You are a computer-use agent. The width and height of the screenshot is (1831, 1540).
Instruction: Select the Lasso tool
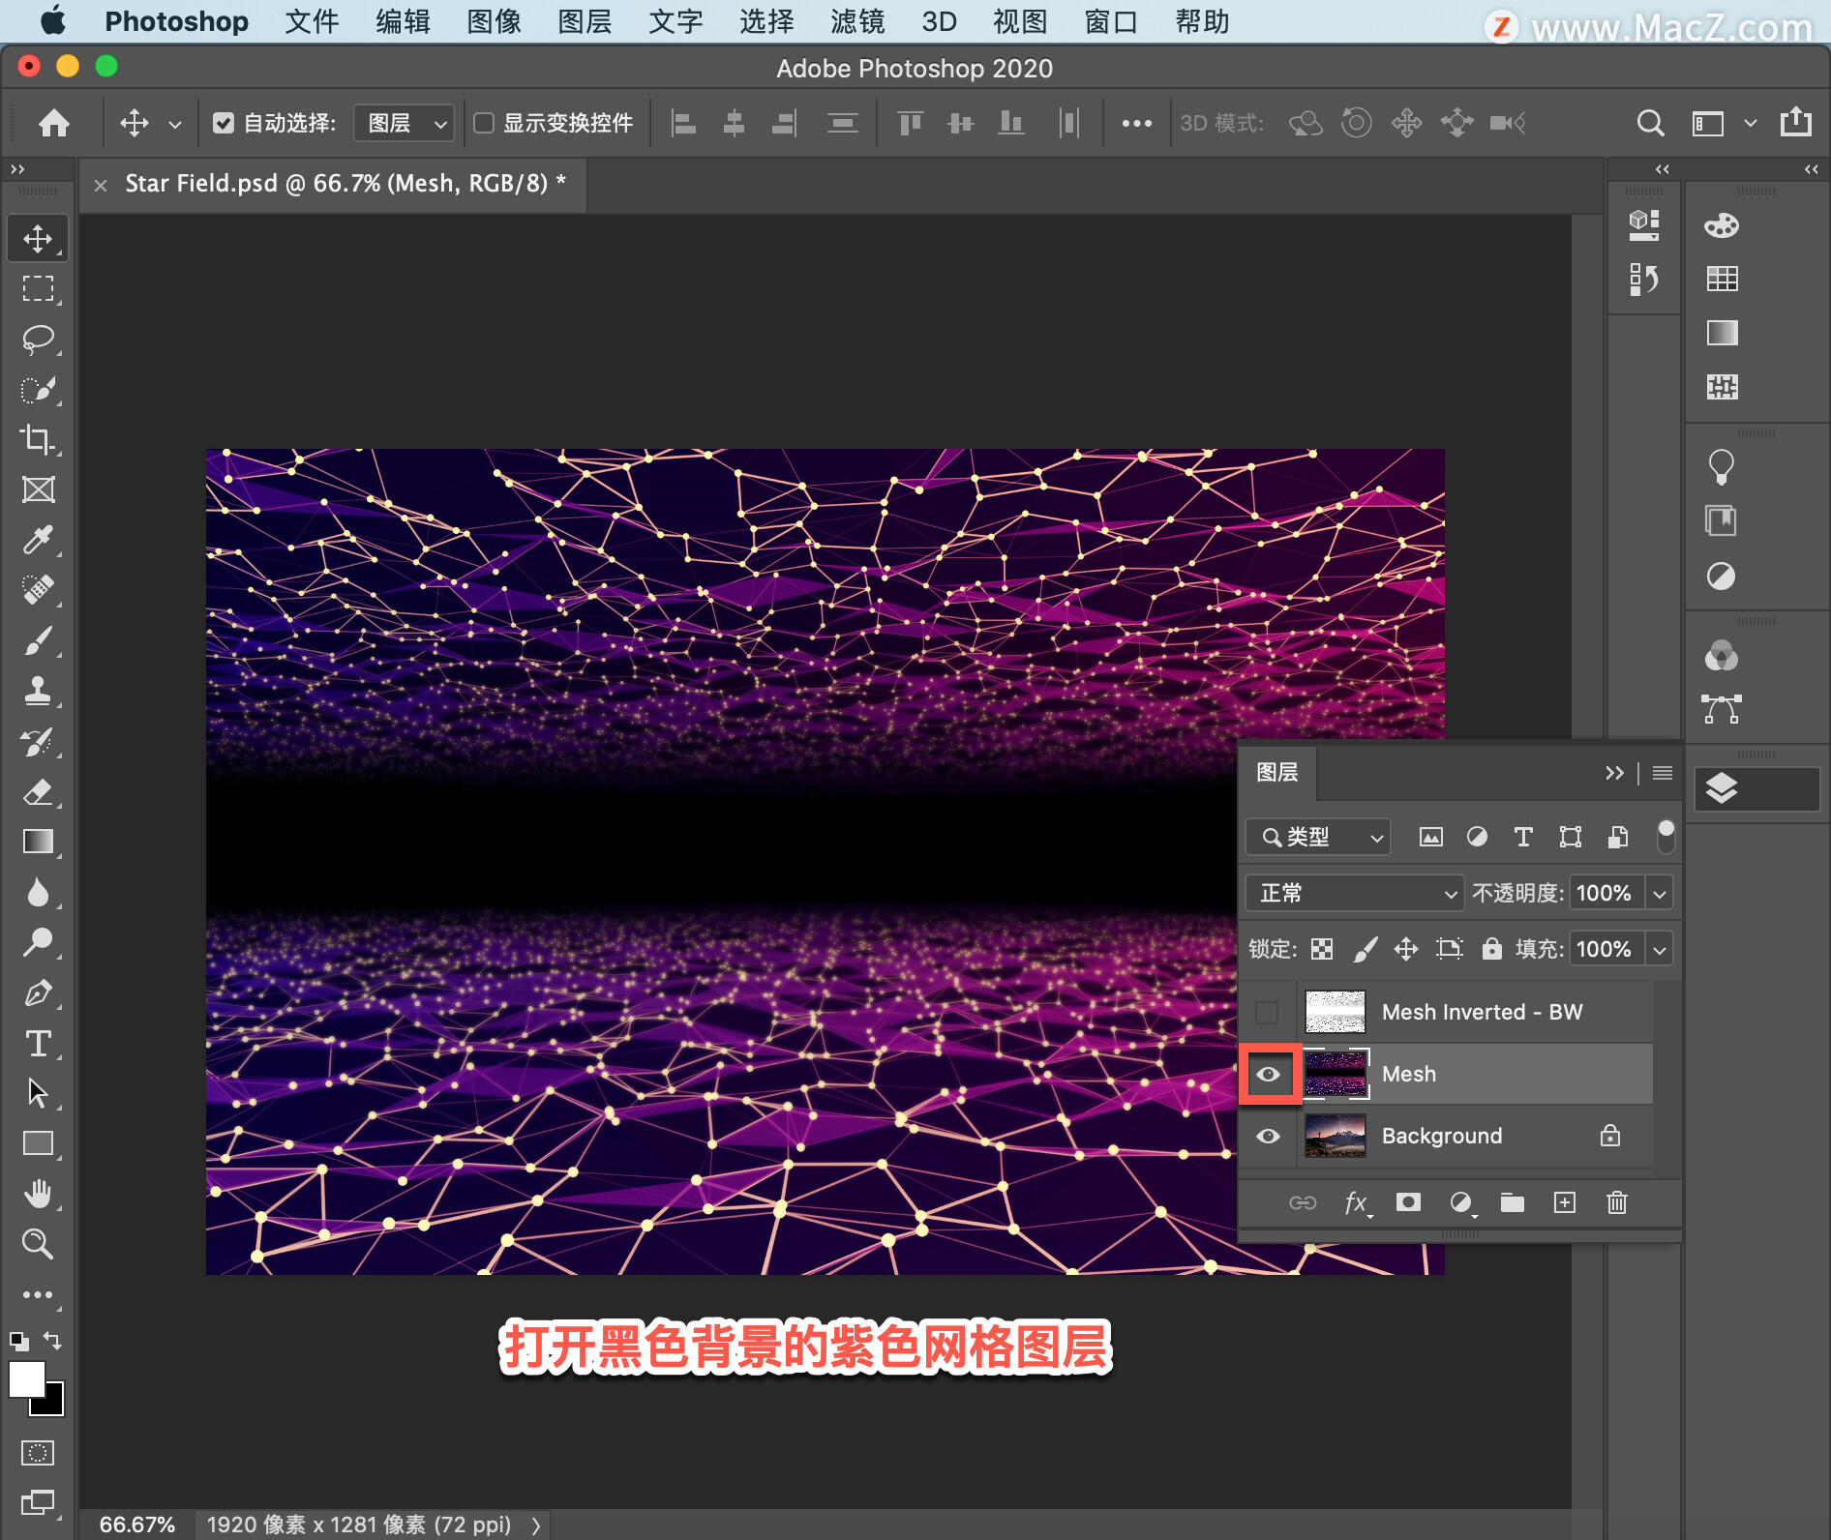pyautogui.click(x=38, y=339)
